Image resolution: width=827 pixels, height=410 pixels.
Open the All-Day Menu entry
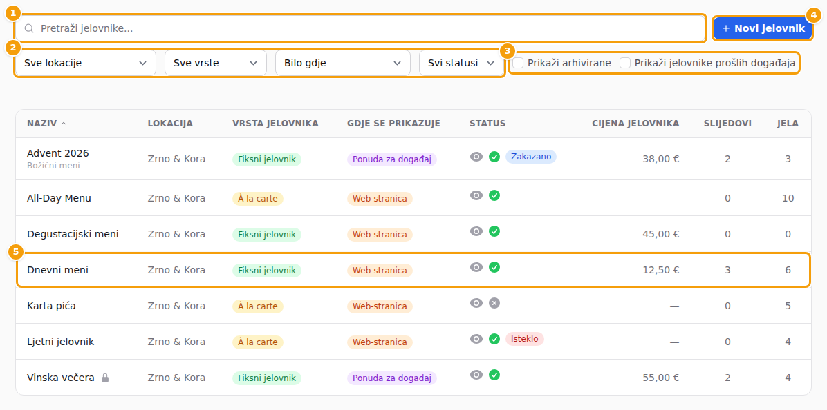(x=59, y=198)
